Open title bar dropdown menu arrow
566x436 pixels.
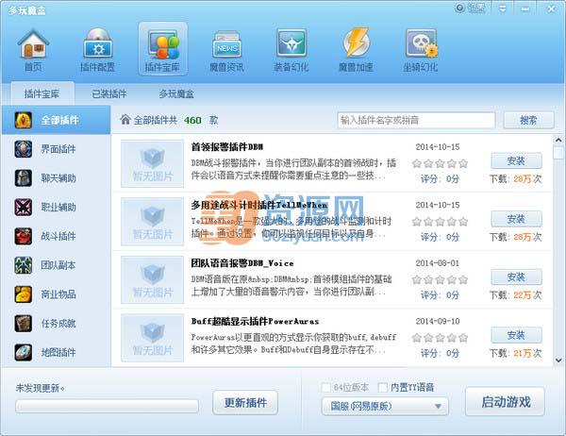tap(503, 8)
